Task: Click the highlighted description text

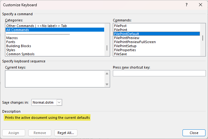Action: pos(47,118)
